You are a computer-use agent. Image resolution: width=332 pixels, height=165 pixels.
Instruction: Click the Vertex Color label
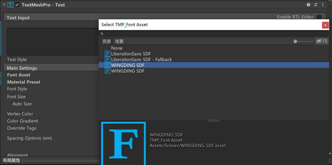coord(20,114)
